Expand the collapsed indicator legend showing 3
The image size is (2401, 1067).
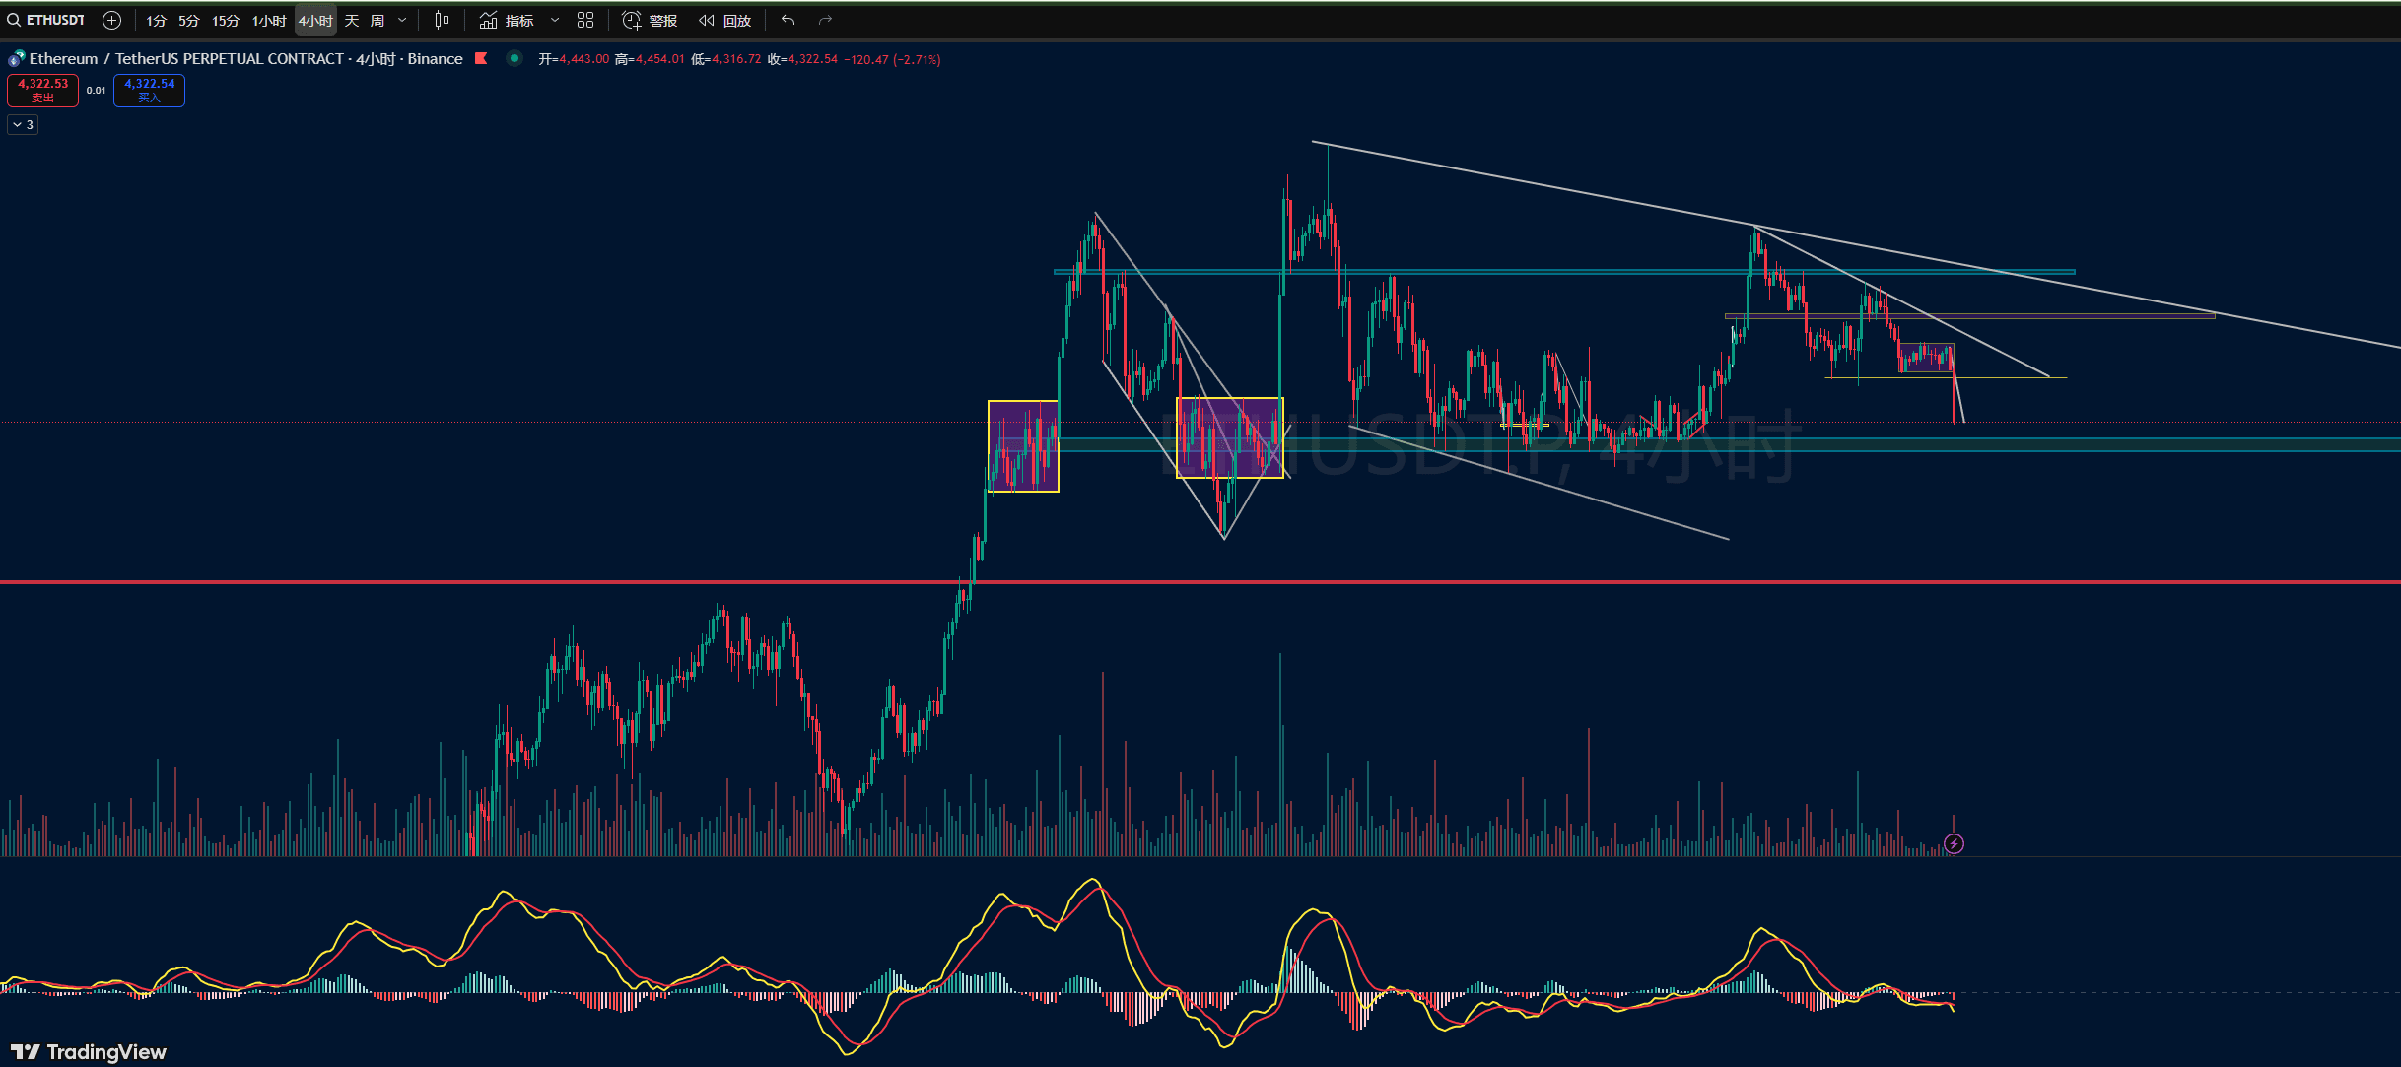click(x=23, y=124)
